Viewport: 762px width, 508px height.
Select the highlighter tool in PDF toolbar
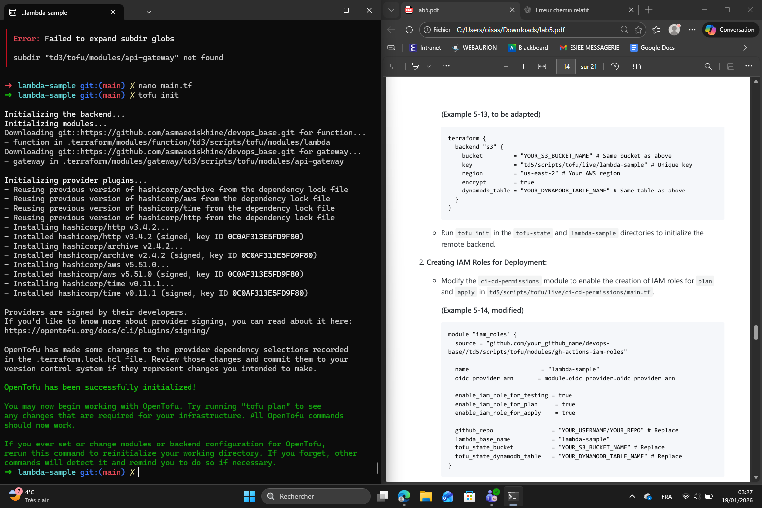click(x=416, y=66)
